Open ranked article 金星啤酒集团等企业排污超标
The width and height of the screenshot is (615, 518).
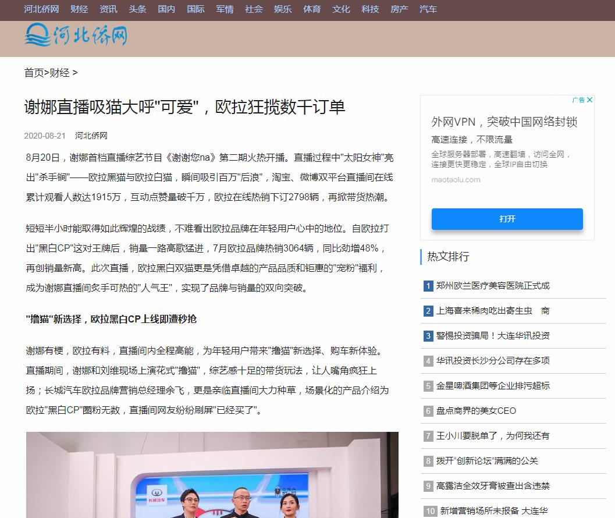(x=493, y=386)
